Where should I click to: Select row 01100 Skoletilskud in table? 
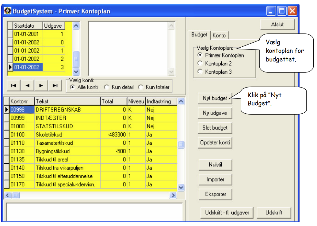tap(90, 134)
